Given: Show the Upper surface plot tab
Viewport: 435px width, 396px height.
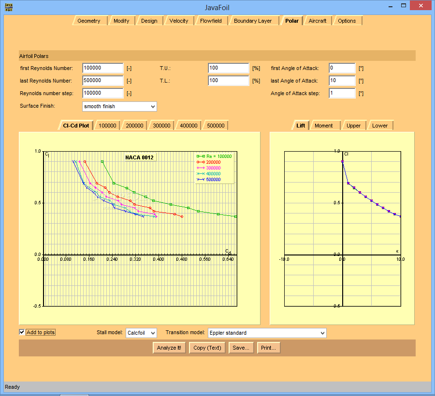Looking at the screenshot, I should pos(354,126).
